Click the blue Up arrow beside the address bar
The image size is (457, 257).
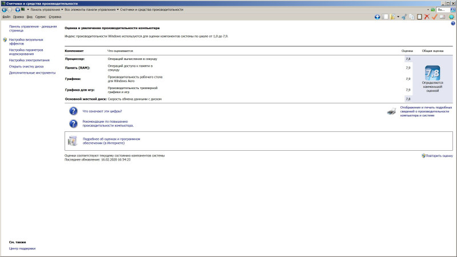coord(18,10)
